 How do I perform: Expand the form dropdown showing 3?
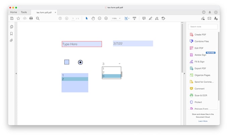[119, 64]
